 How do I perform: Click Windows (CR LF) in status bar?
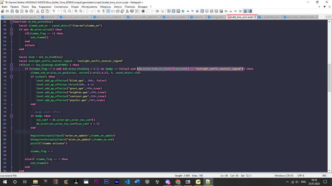click(284, 176)
